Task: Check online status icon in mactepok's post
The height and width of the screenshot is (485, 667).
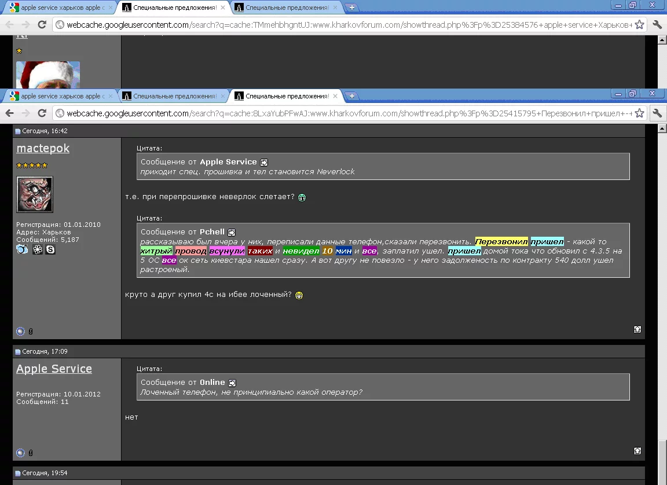Action: click(20, 331)
